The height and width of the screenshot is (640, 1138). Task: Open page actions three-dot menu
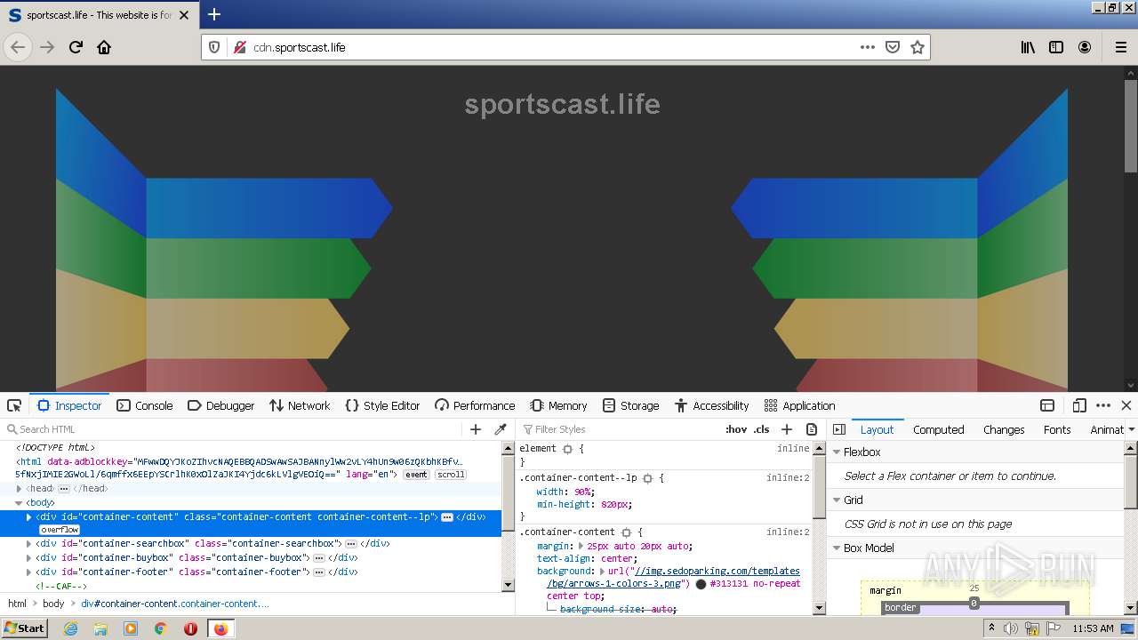click(x=868, y=47)
